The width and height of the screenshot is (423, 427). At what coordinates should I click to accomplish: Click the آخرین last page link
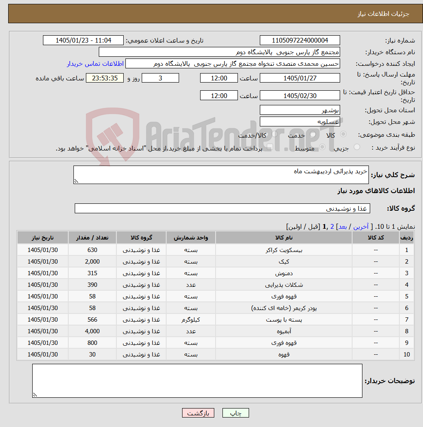pyautogui.click(x=361, y=227)
